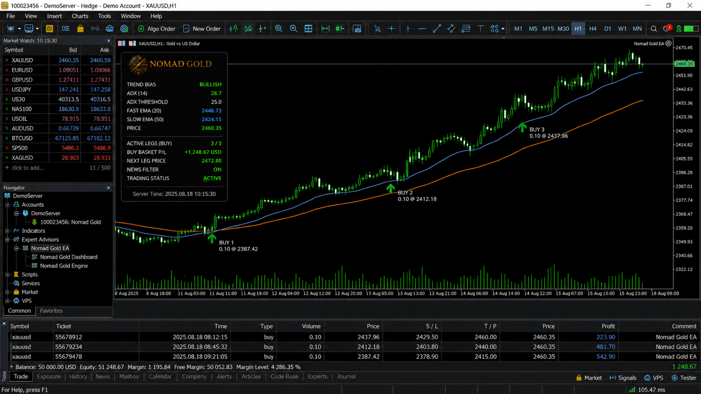Click the 2460.35 current price marker
Image resolution: width=701 pixels, height=394 pixels.
tap(684, 64)
